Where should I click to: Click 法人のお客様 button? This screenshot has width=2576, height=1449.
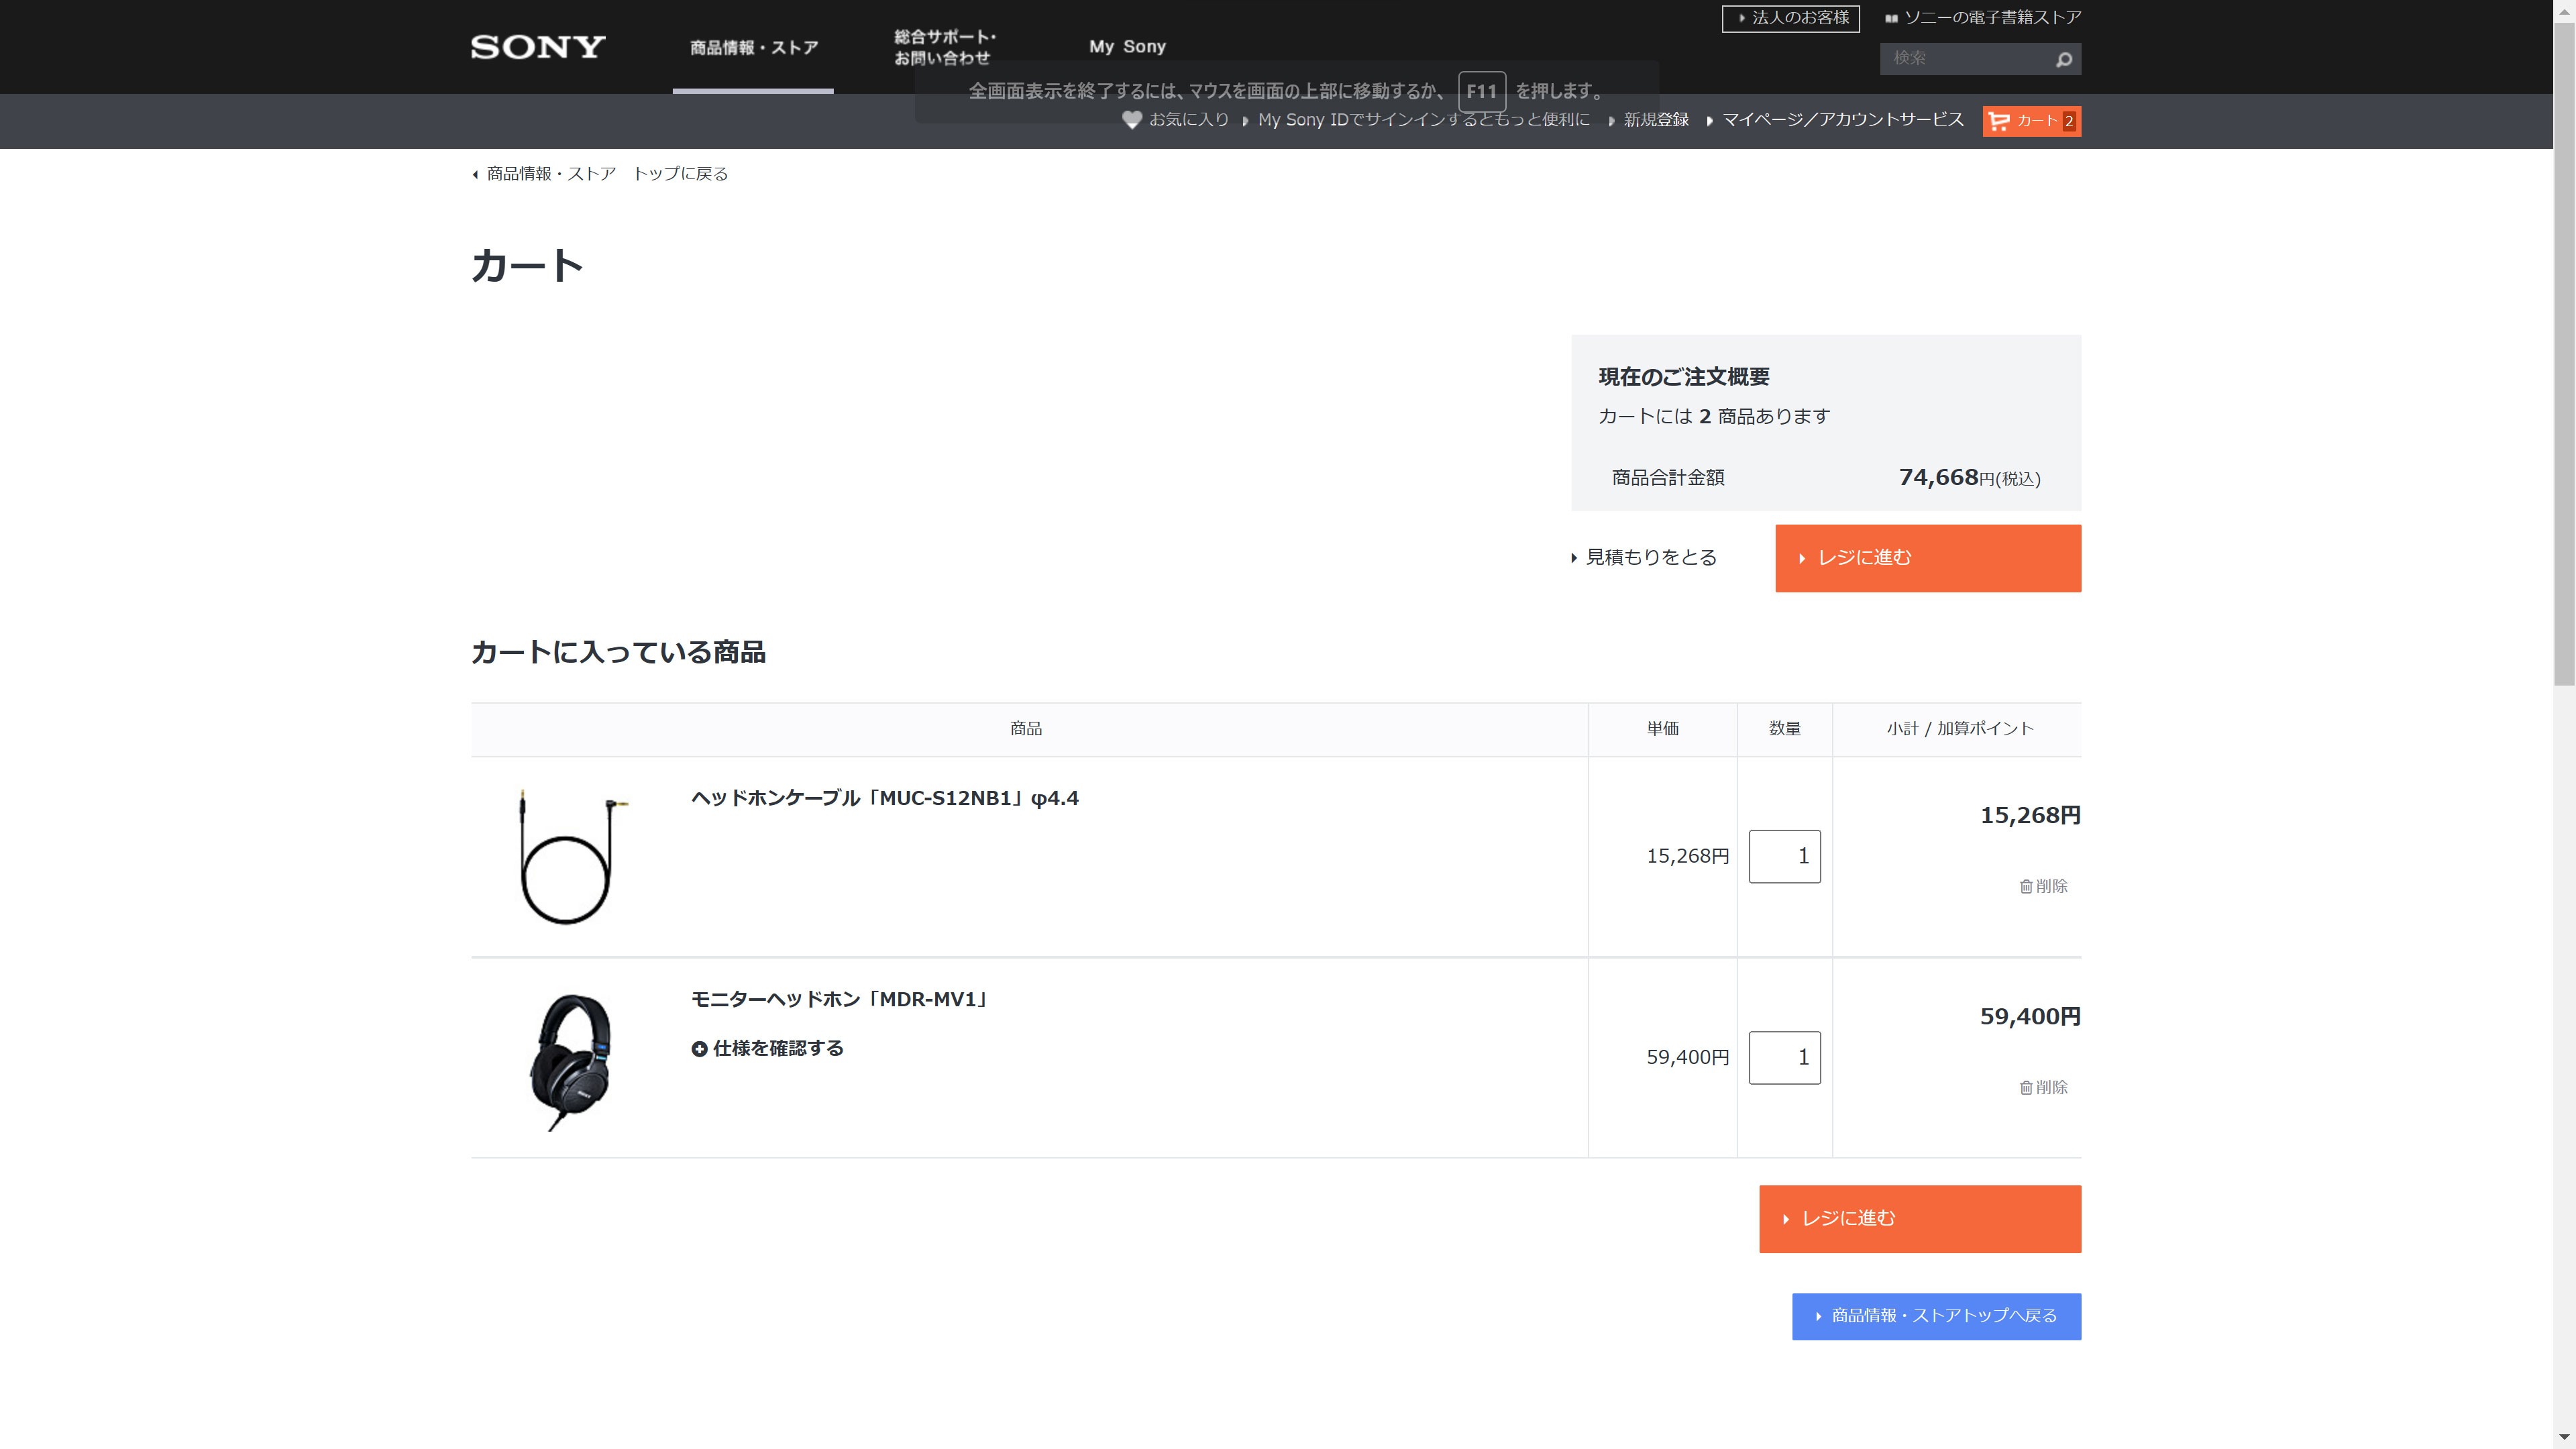pyautogui.click(x=1790, y=18)
